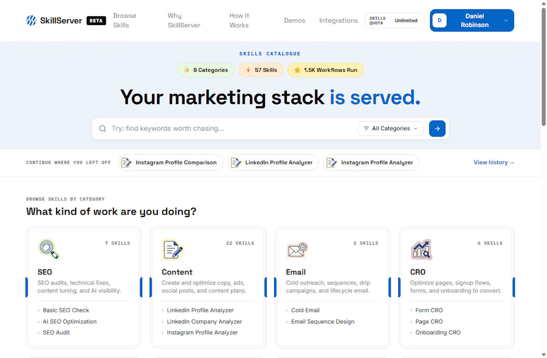Viewport: 547px width, 358px height.
Task: Open Cold Email skill
Action: 305,310
